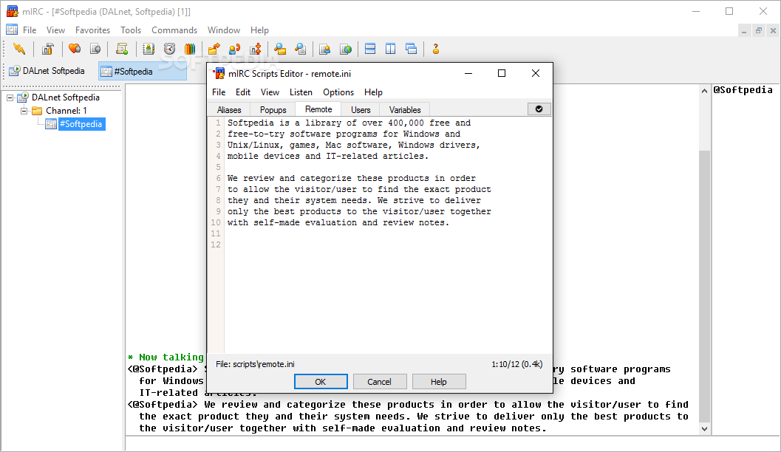Open the Channels List toolbar icon

[95, 49]
